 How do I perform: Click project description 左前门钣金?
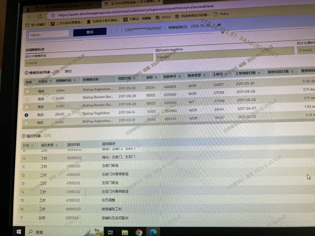110,166
